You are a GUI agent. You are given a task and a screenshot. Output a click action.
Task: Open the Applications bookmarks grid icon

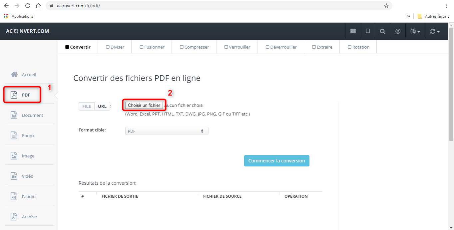(6, 16)
